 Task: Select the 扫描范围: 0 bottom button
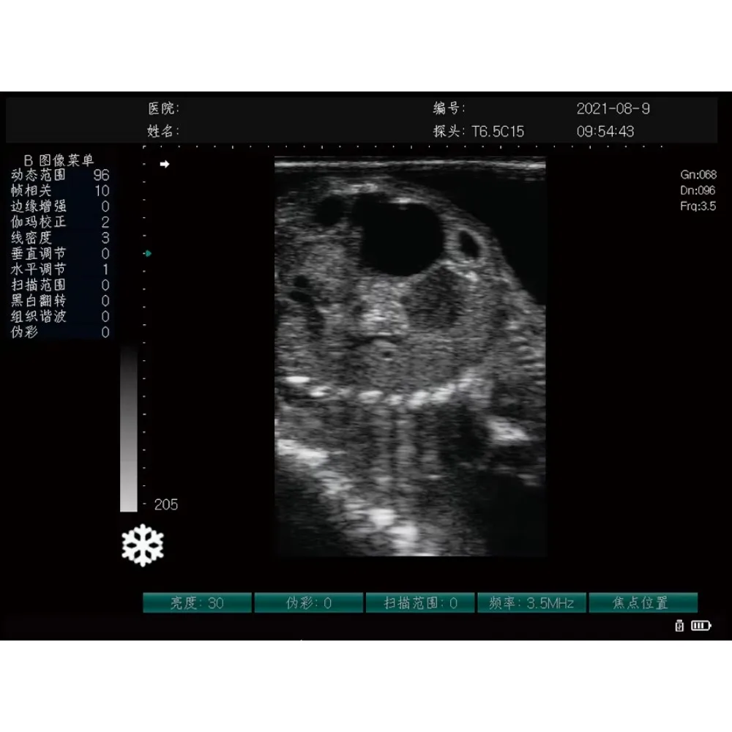420,602
